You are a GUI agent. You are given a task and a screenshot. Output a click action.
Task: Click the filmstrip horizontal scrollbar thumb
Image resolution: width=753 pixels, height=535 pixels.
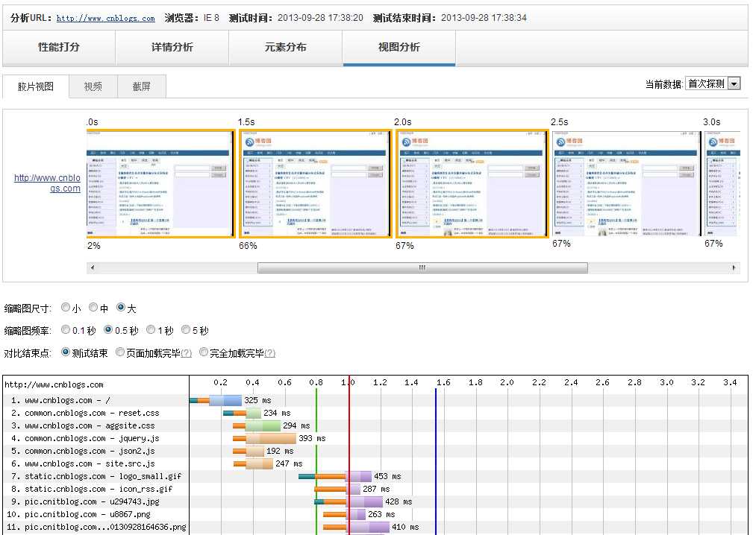click(422, 267)
